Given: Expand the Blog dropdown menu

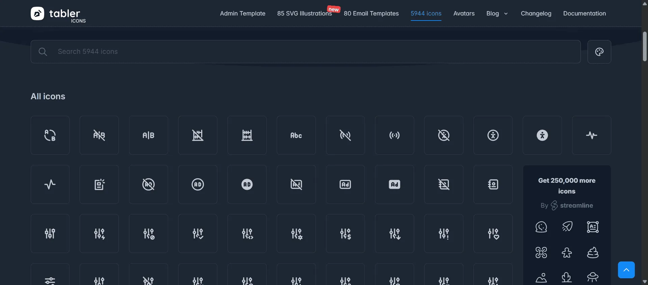Looking at the screenshot, I should pyautogui.click(x=497, y=13).
